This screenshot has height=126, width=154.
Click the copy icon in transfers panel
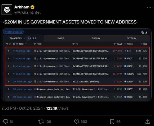tap(143, 32)
